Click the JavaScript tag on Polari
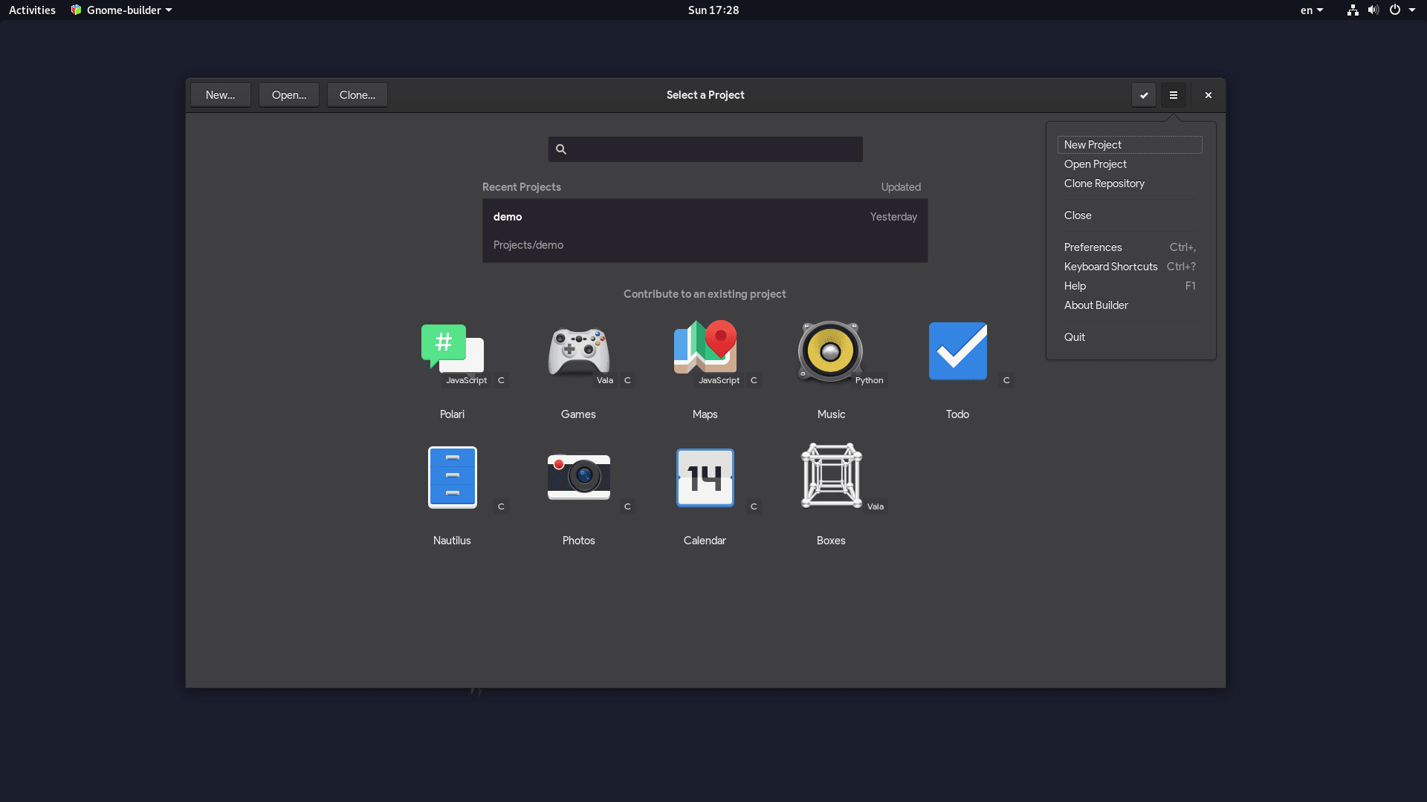The width and height of the screenshot is (1427, 802). pyautogui.click(x=466, y=380)
